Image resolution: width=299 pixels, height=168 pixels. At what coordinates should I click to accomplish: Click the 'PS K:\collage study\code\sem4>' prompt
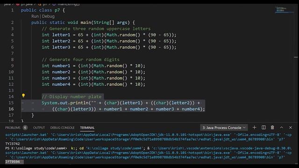coord(36,148)
